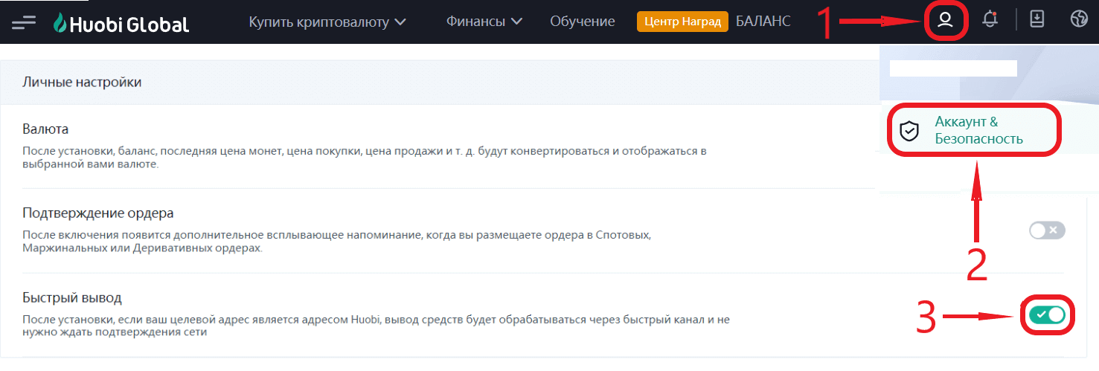Open the БАЛАНС link
Image resolution: width=1099 pixels, height=371 pixels.
pyautogui.click(x=763, y=22)
